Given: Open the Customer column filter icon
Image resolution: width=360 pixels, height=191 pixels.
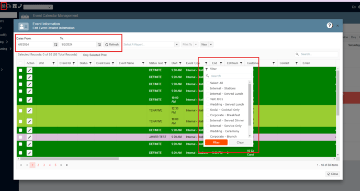Looking at the screenshot, I should (274, 63).
